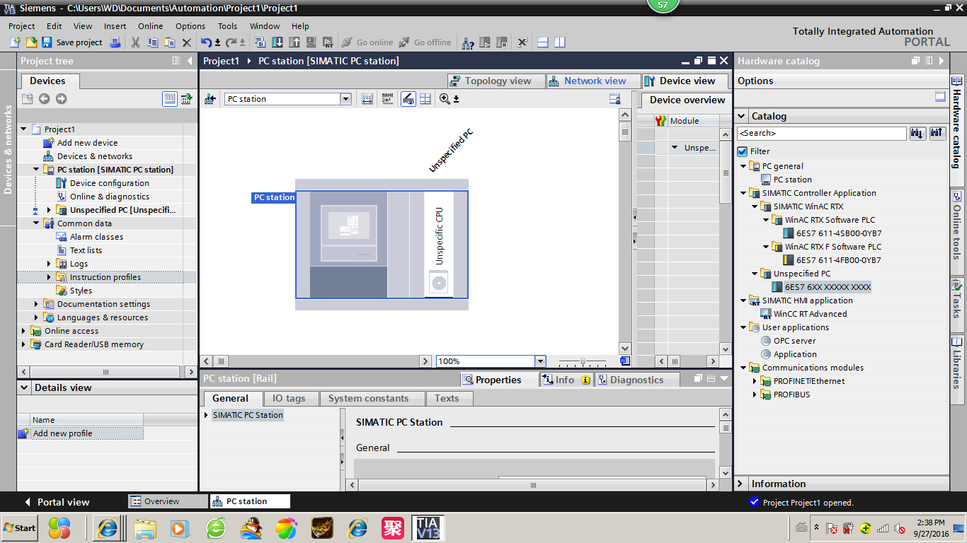Create a new project via toolbar icon
Viewport: 967px width, 543px height.
click(15, 42)
